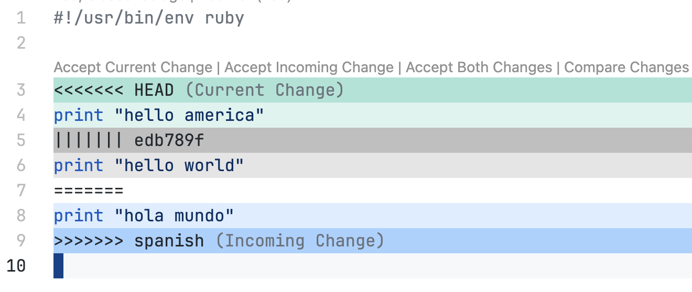Click the print keyword on line 8
692x292 pixels.
[79, 216]
